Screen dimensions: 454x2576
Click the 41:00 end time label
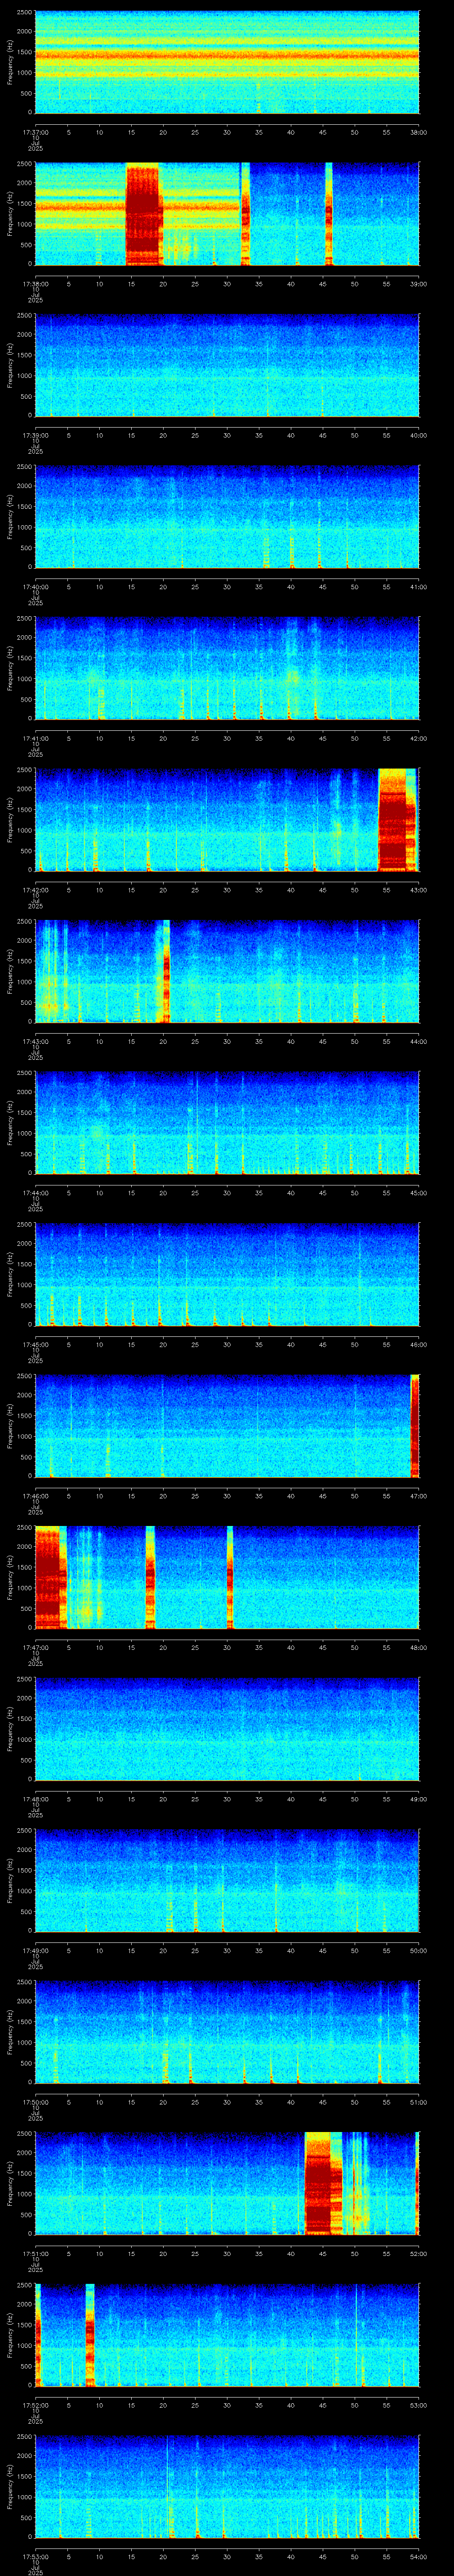click(x=418, y=587)
